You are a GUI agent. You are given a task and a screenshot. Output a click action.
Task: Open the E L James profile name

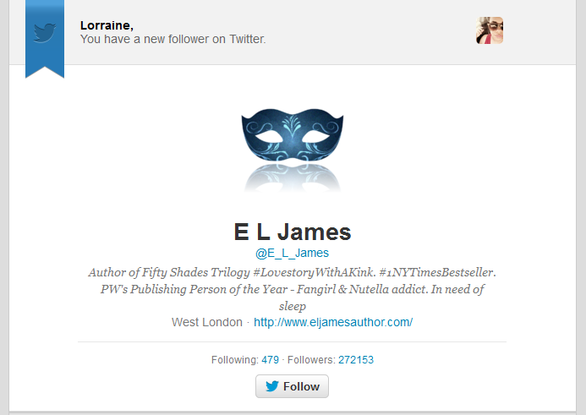click(x=293, y=232)
